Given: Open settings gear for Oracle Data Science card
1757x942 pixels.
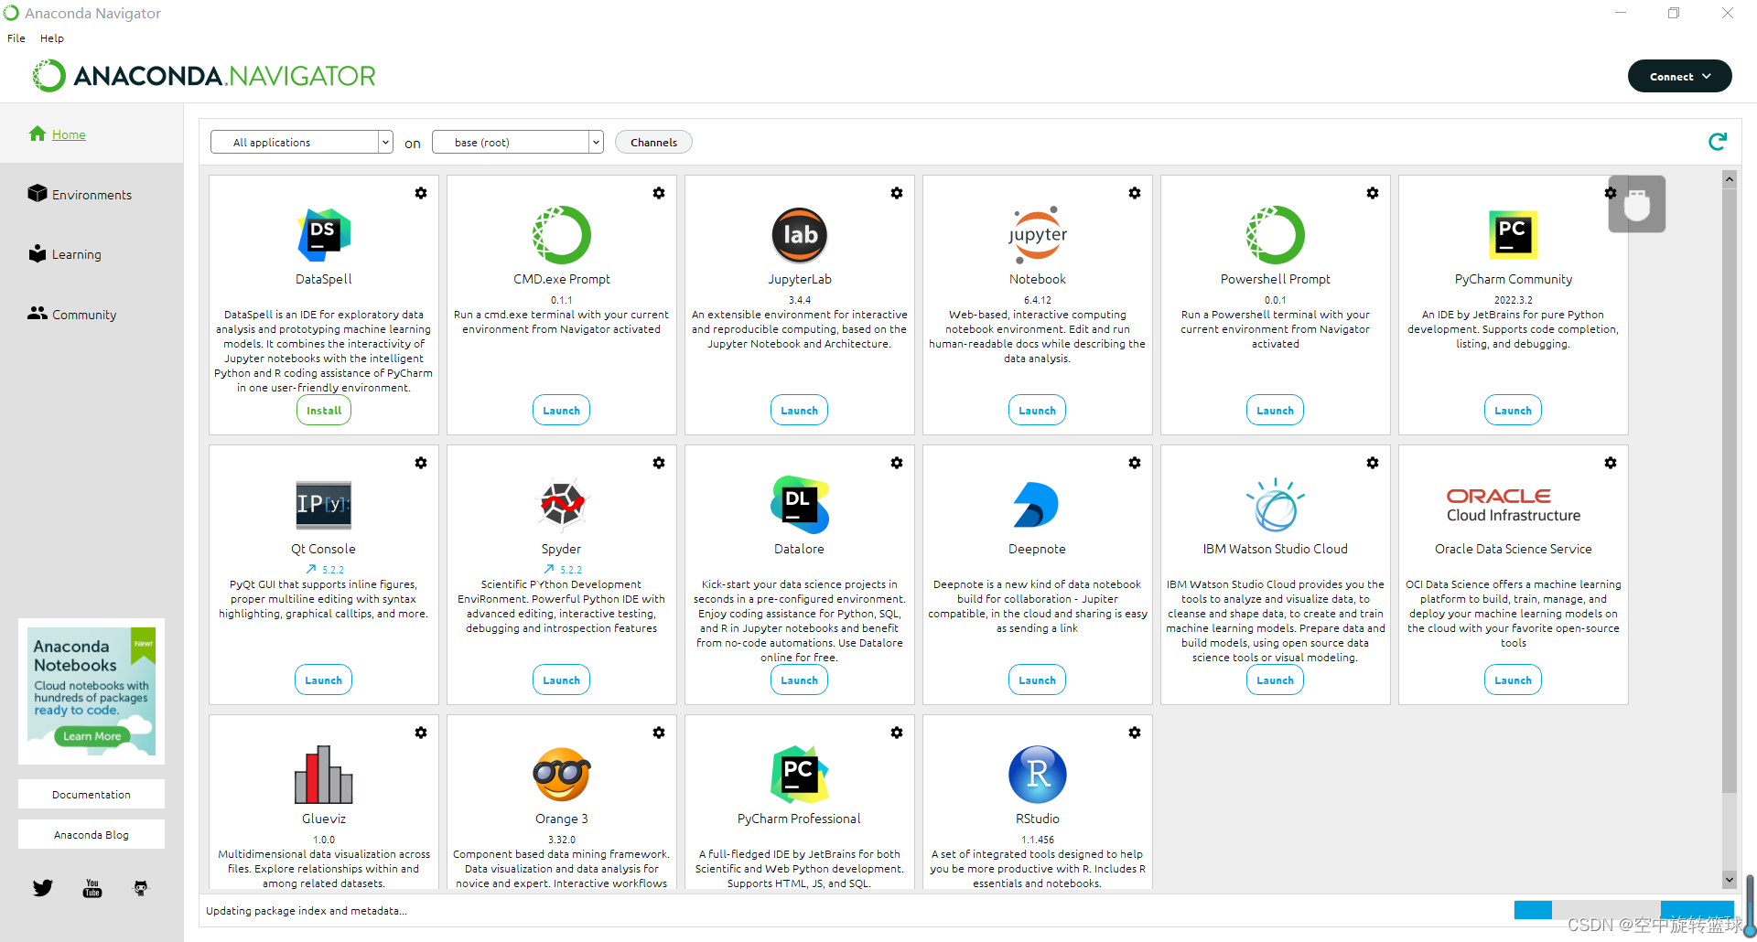Looking at the screenshot, I should (1611, 463).
